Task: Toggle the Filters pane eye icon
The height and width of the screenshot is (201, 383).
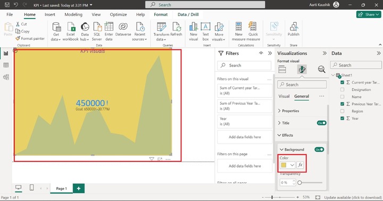Action: (x=261, y=53)
